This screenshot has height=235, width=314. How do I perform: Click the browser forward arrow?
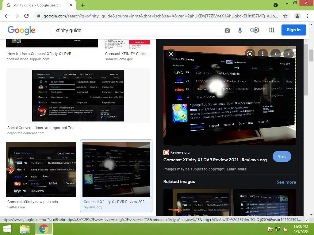click(17, 16)
